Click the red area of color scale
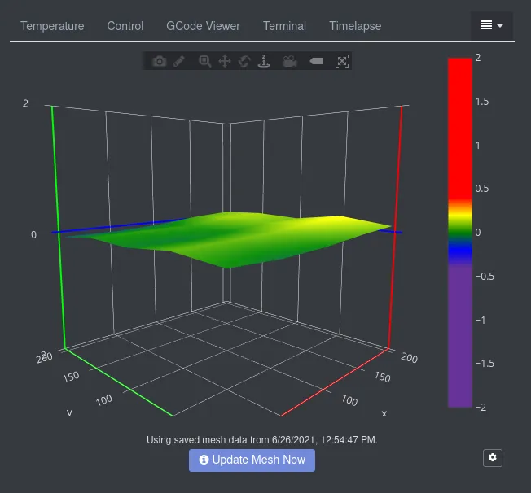This screenshot has height=493, width=531. click(x=459, y=122)
